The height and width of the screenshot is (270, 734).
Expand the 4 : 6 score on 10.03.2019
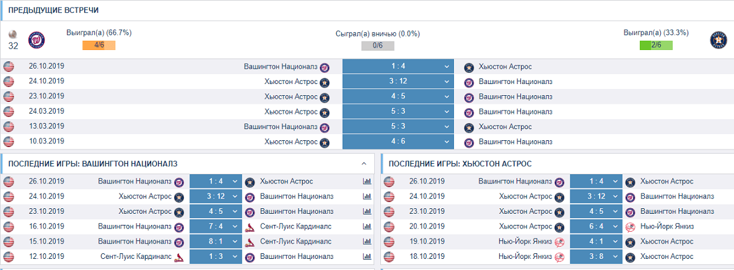click(398, 141)
